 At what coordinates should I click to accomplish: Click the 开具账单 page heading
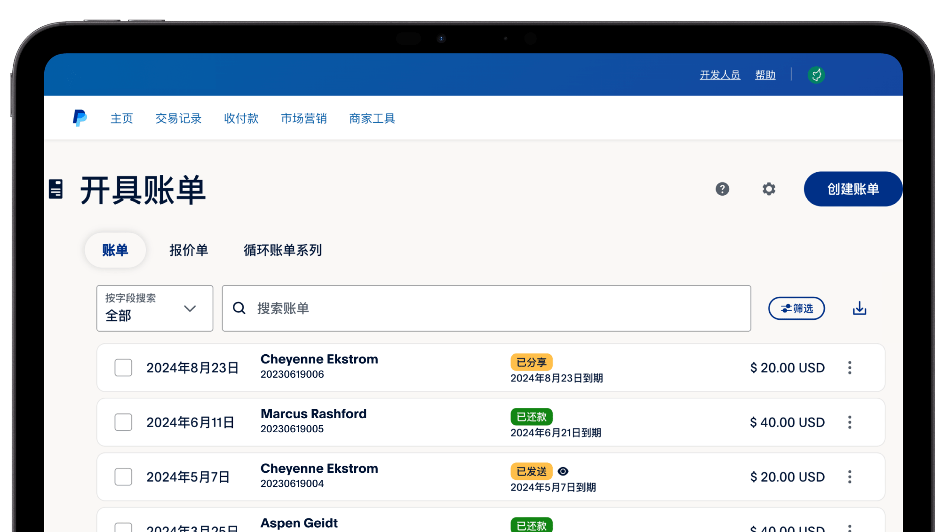pyautogui.click(x=143, y=190)
